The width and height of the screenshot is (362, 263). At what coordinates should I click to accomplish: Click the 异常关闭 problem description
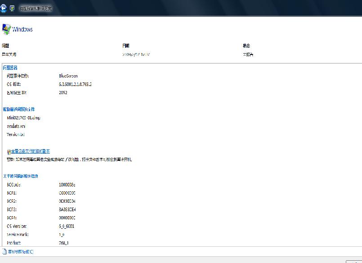click(x=9, y=54)
